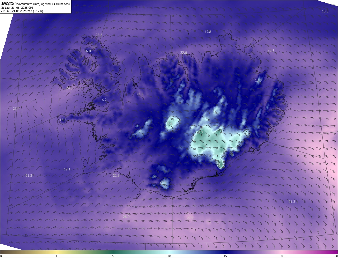Viewport: 338px width, 258px height.
Task: Click the 24.5 value label
Action: tap(69, 88)
